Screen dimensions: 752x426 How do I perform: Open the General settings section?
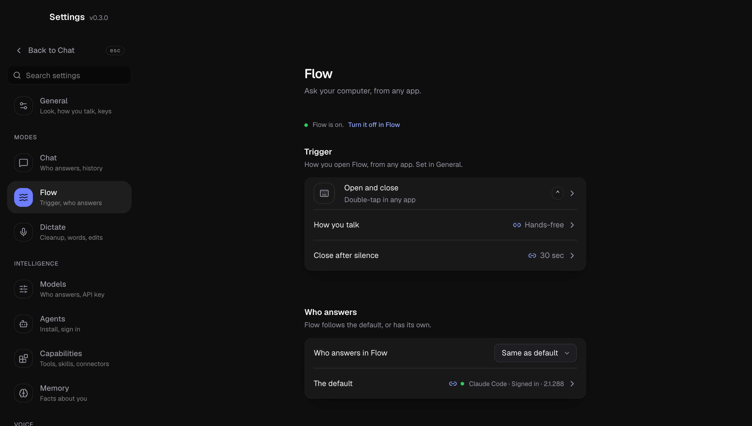[x=69, y=106]
